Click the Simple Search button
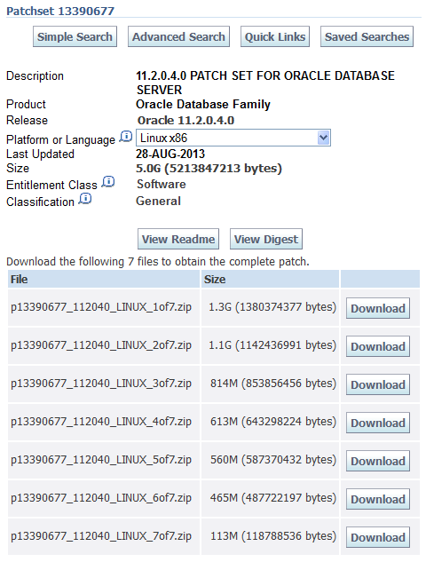Viewport: 426px width, 562px height. tap(75, 36)
